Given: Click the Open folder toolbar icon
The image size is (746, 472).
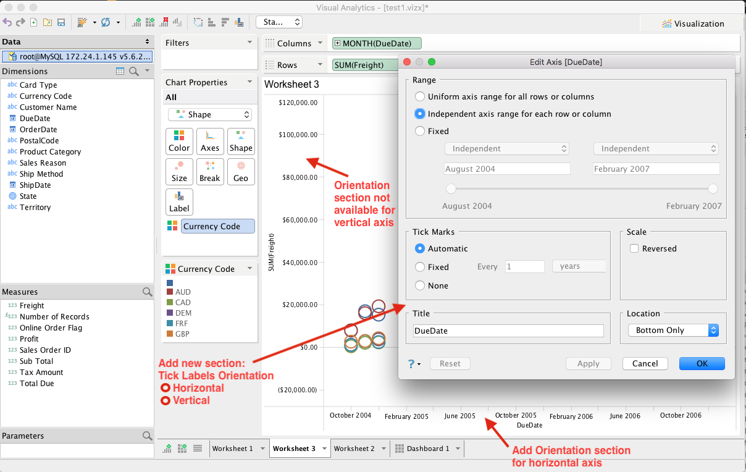Looking at the screenshot, I should coord(48,22).
